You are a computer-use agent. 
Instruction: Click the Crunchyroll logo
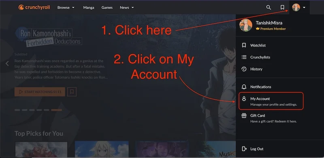(x=34, y=7)
